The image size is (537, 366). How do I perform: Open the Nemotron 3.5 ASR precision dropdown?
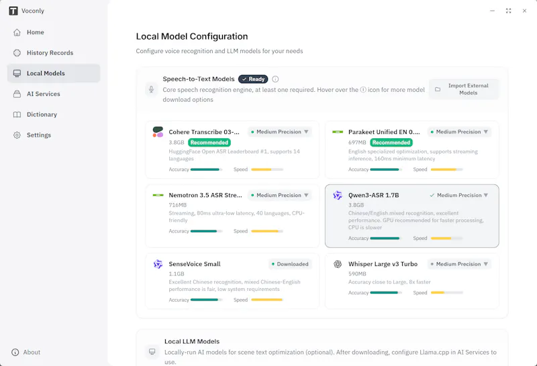click(279, 195)
